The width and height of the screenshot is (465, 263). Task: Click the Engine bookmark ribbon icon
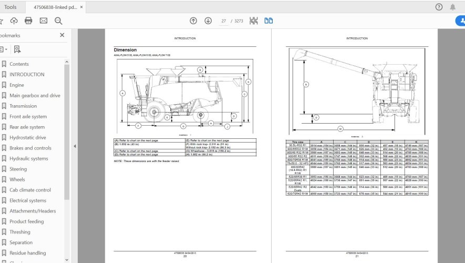[4, 85]
